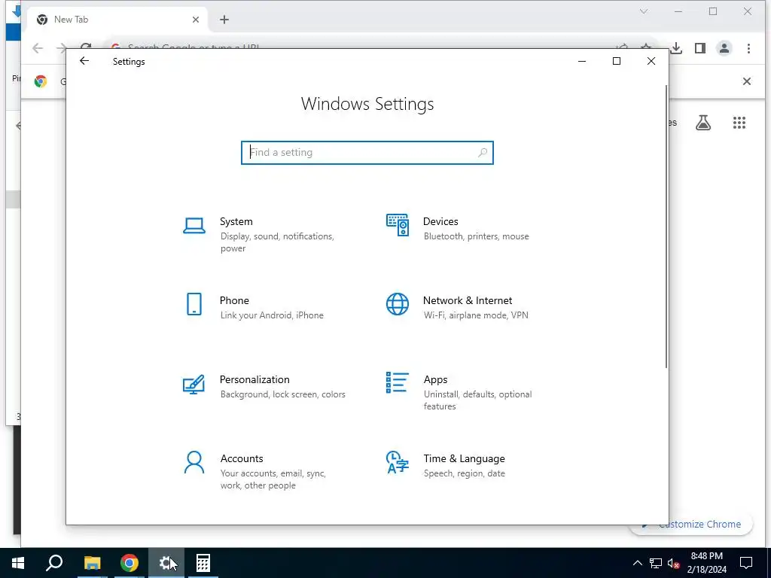Viewport: 771px width, 578px height.
Task: Click the Chrome Labs flask icon
Action: pos(703,123)
